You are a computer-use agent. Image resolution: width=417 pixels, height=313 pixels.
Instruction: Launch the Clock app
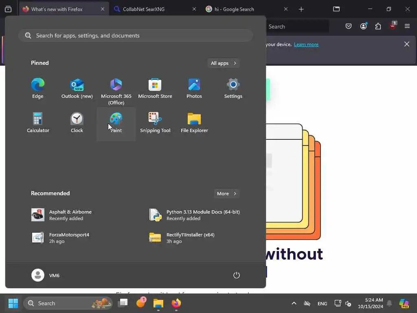(x=77, y=123)
